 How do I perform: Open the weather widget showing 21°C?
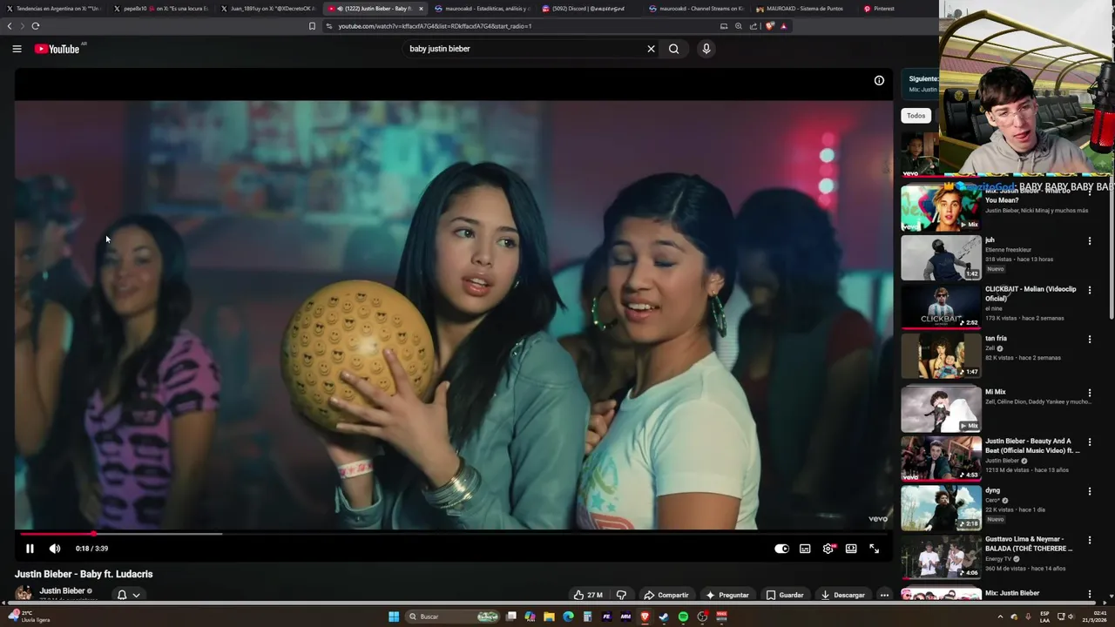pos(30,617)
